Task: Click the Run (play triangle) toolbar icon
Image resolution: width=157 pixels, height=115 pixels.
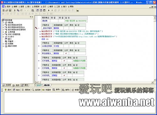Action: point(49,10)
